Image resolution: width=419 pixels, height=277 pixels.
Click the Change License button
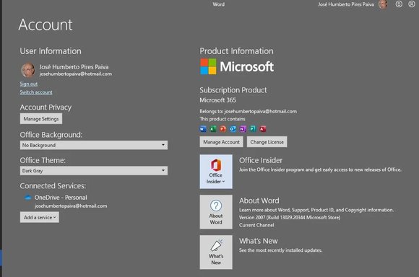pyautogui.click(x=267, y=141)
